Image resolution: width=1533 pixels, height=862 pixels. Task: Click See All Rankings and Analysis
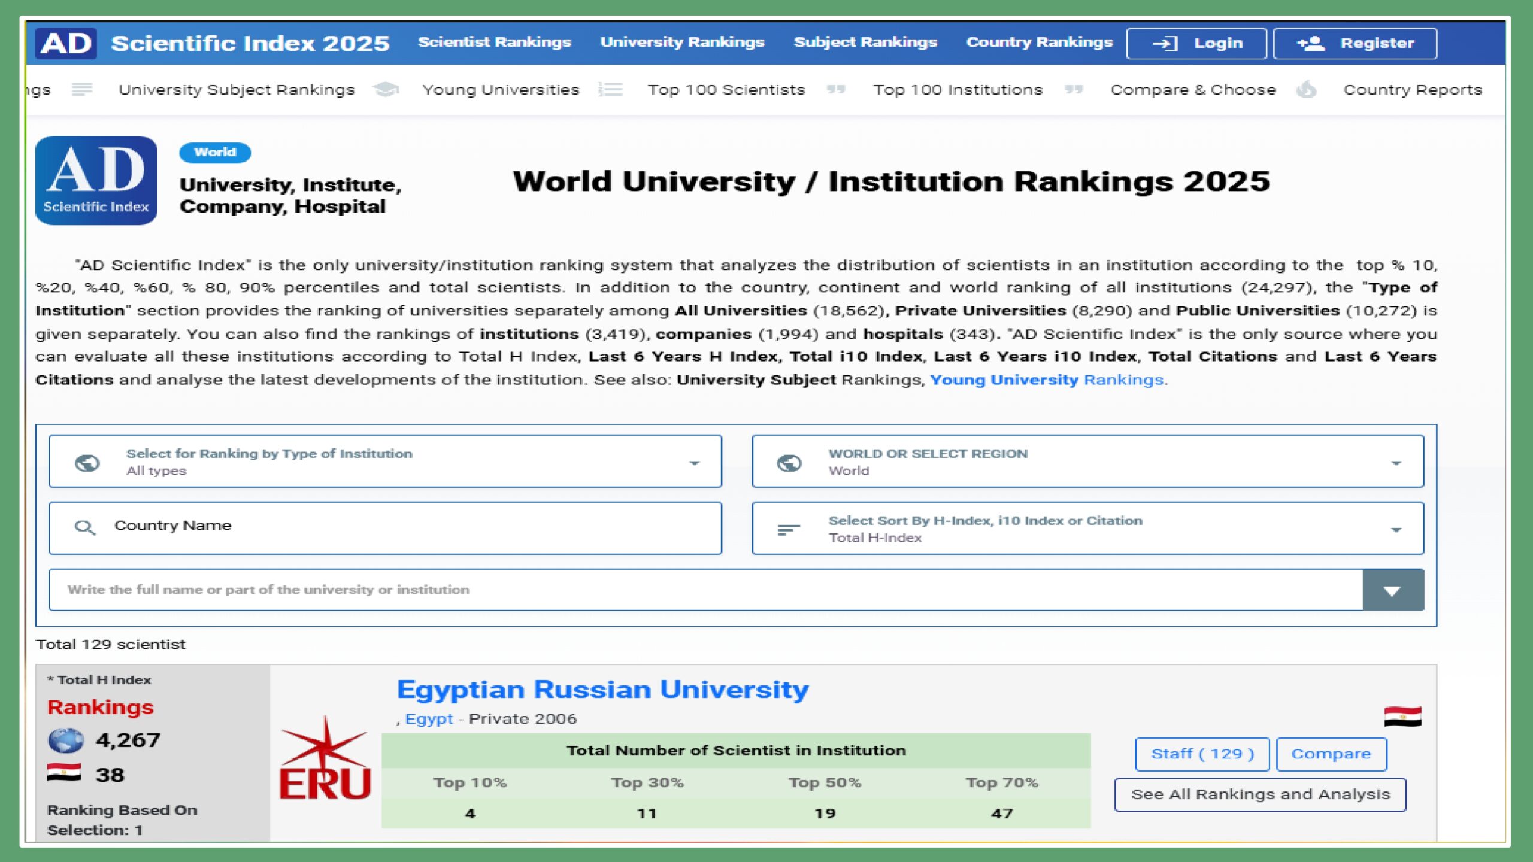[x=1260, y=794]
